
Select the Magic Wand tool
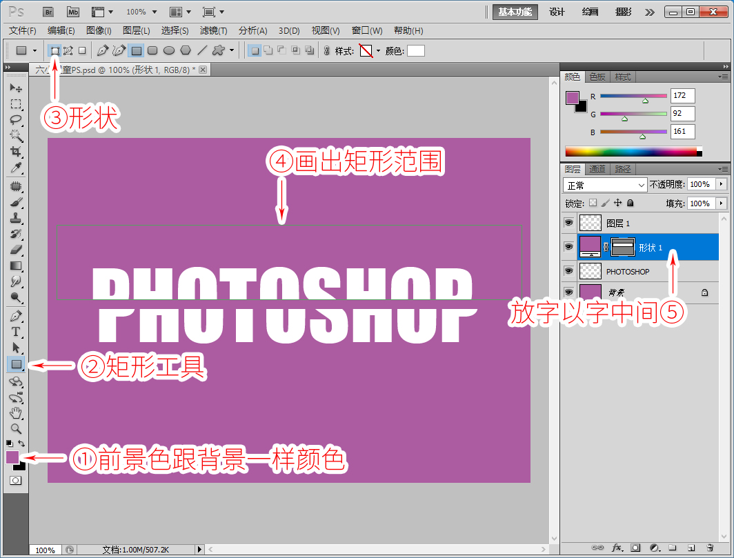tap(16, 136)
